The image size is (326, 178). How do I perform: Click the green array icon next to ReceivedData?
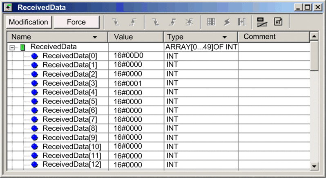point(22,48)
